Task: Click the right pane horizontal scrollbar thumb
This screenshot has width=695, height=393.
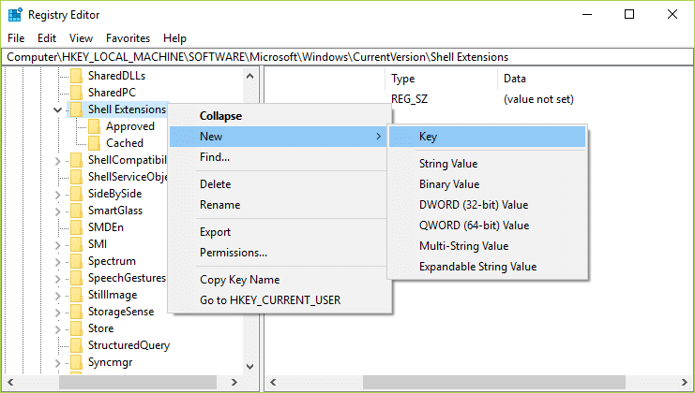Action: click(x=493, y=382)
